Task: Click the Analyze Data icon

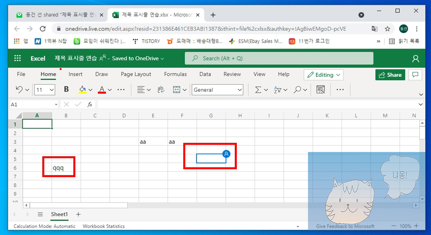Action: 321,90
